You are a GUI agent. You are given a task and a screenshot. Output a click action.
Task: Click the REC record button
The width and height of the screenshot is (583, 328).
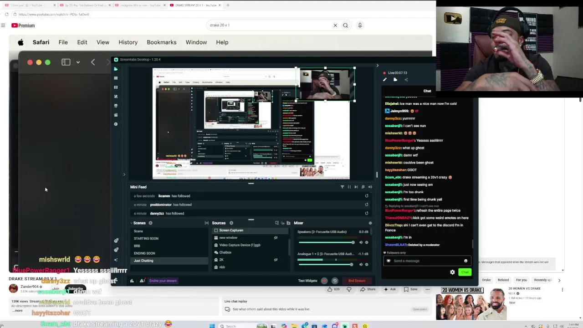coord(324,281)
